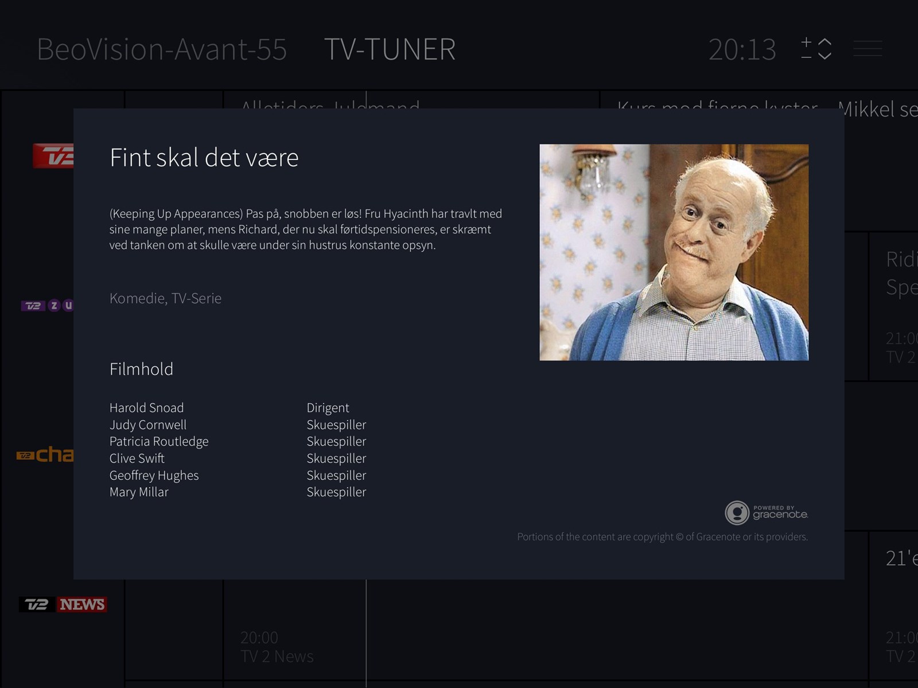Image resolution: width=918 pixels, height=688 pixels.
Task: Select the programme title Fint skal det være
Action: [x=204, y=158]
